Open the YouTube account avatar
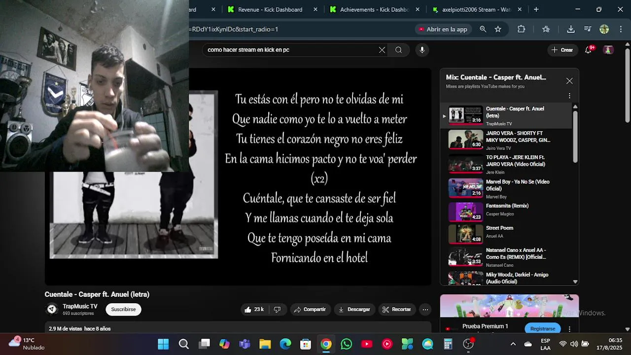631x355 pixels. (608, 50)
